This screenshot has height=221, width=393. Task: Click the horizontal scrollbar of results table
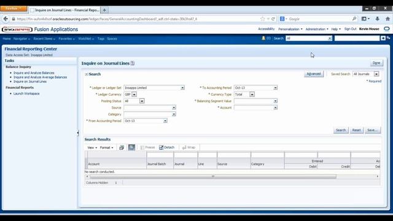tap(213, 176)
